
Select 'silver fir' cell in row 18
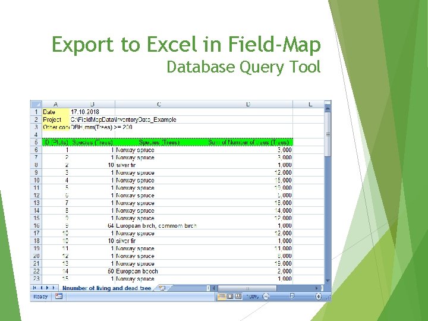[x=159, y=241]
